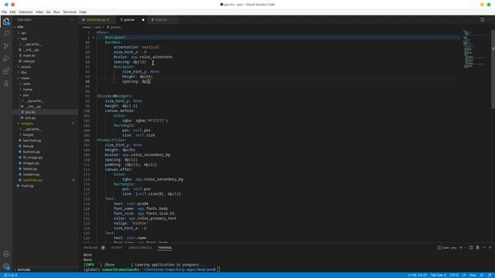Collapse the POS root folder
This screenshot has height=278, width=495.
click(x=15, y=27)
